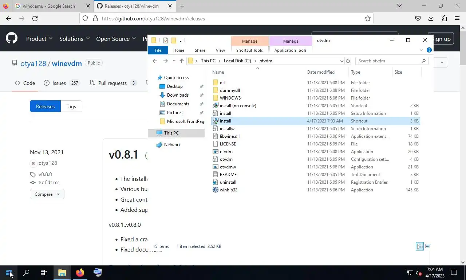Open Explorer Help question mark icon
The image size is (466, 280).
[429, 50]
